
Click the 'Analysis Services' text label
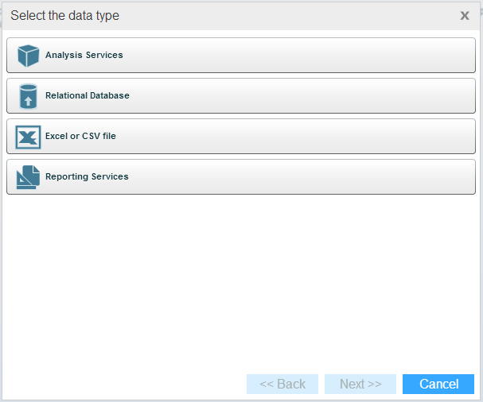click(84, 56)
